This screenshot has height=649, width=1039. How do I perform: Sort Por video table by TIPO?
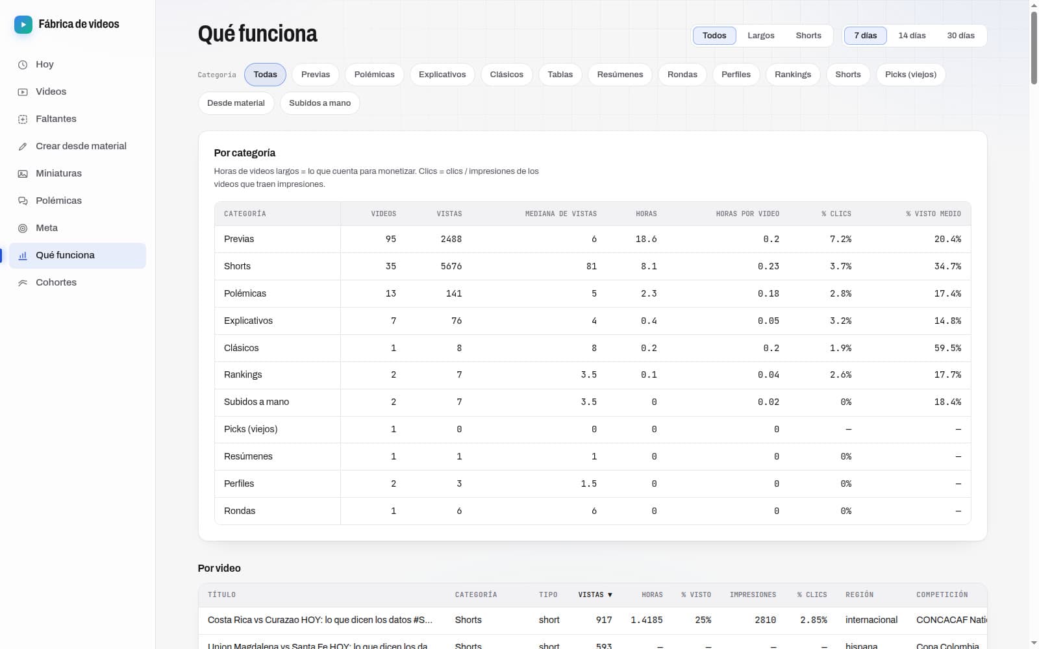coord(548,594)
